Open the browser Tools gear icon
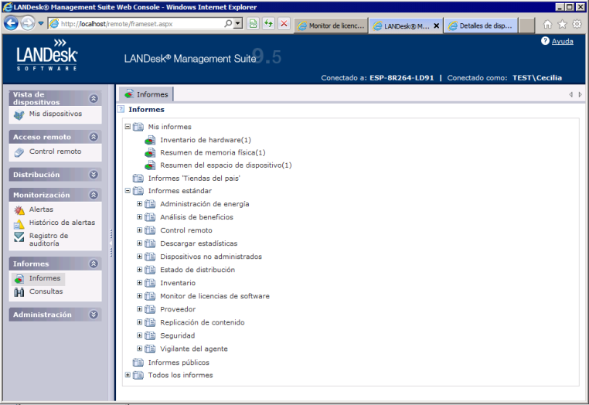Viewport: 589px width, 405px height. 577,25
